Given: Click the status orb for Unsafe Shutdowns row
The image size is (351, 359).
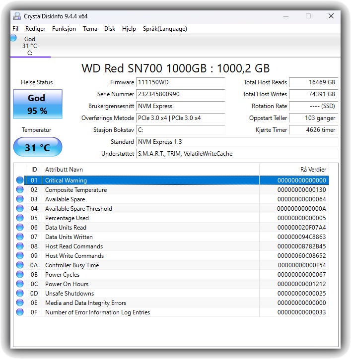Looking at the screenshot, I should (20, 293).
